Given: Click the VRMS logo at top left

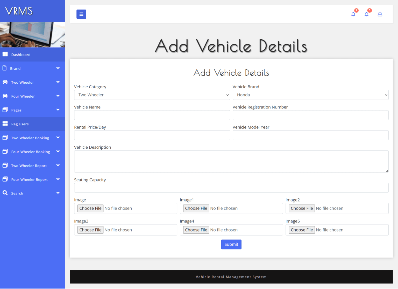Looking at the screenshot, I should pyautogui.click(x=19, y=11).
